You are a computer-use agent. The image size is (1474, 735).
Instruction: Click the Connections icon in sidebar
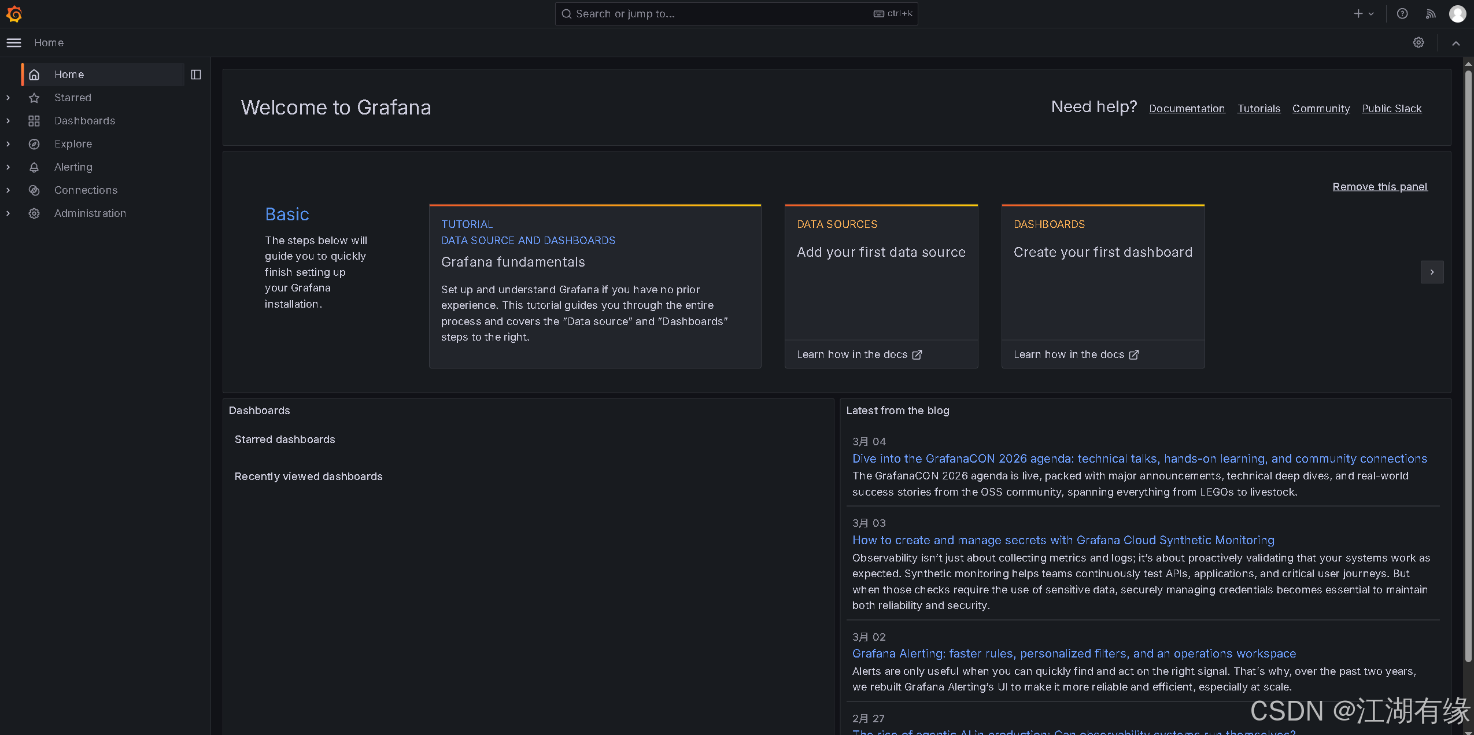pyautogui.click(x=34, y=190)
